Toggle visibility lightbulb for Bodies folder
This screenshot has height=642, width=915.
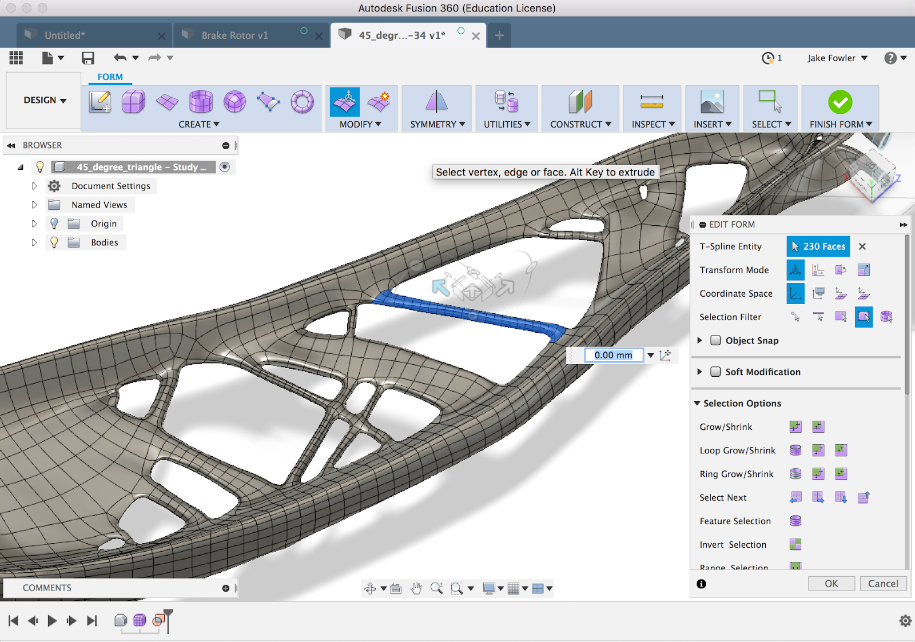pyautogui.click(x=54, y=242)
